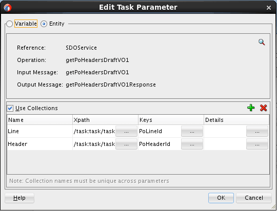Select the Variable radio button
This screenshot has width=277, height=211.
(9, 24)
